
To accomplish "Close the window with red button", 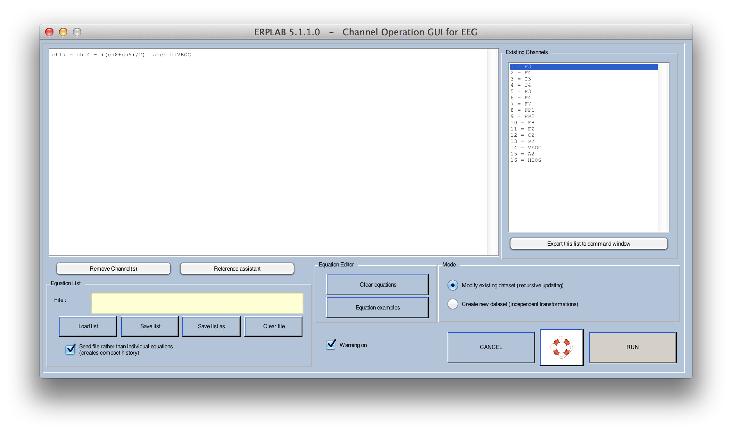I will click(49, 32).
